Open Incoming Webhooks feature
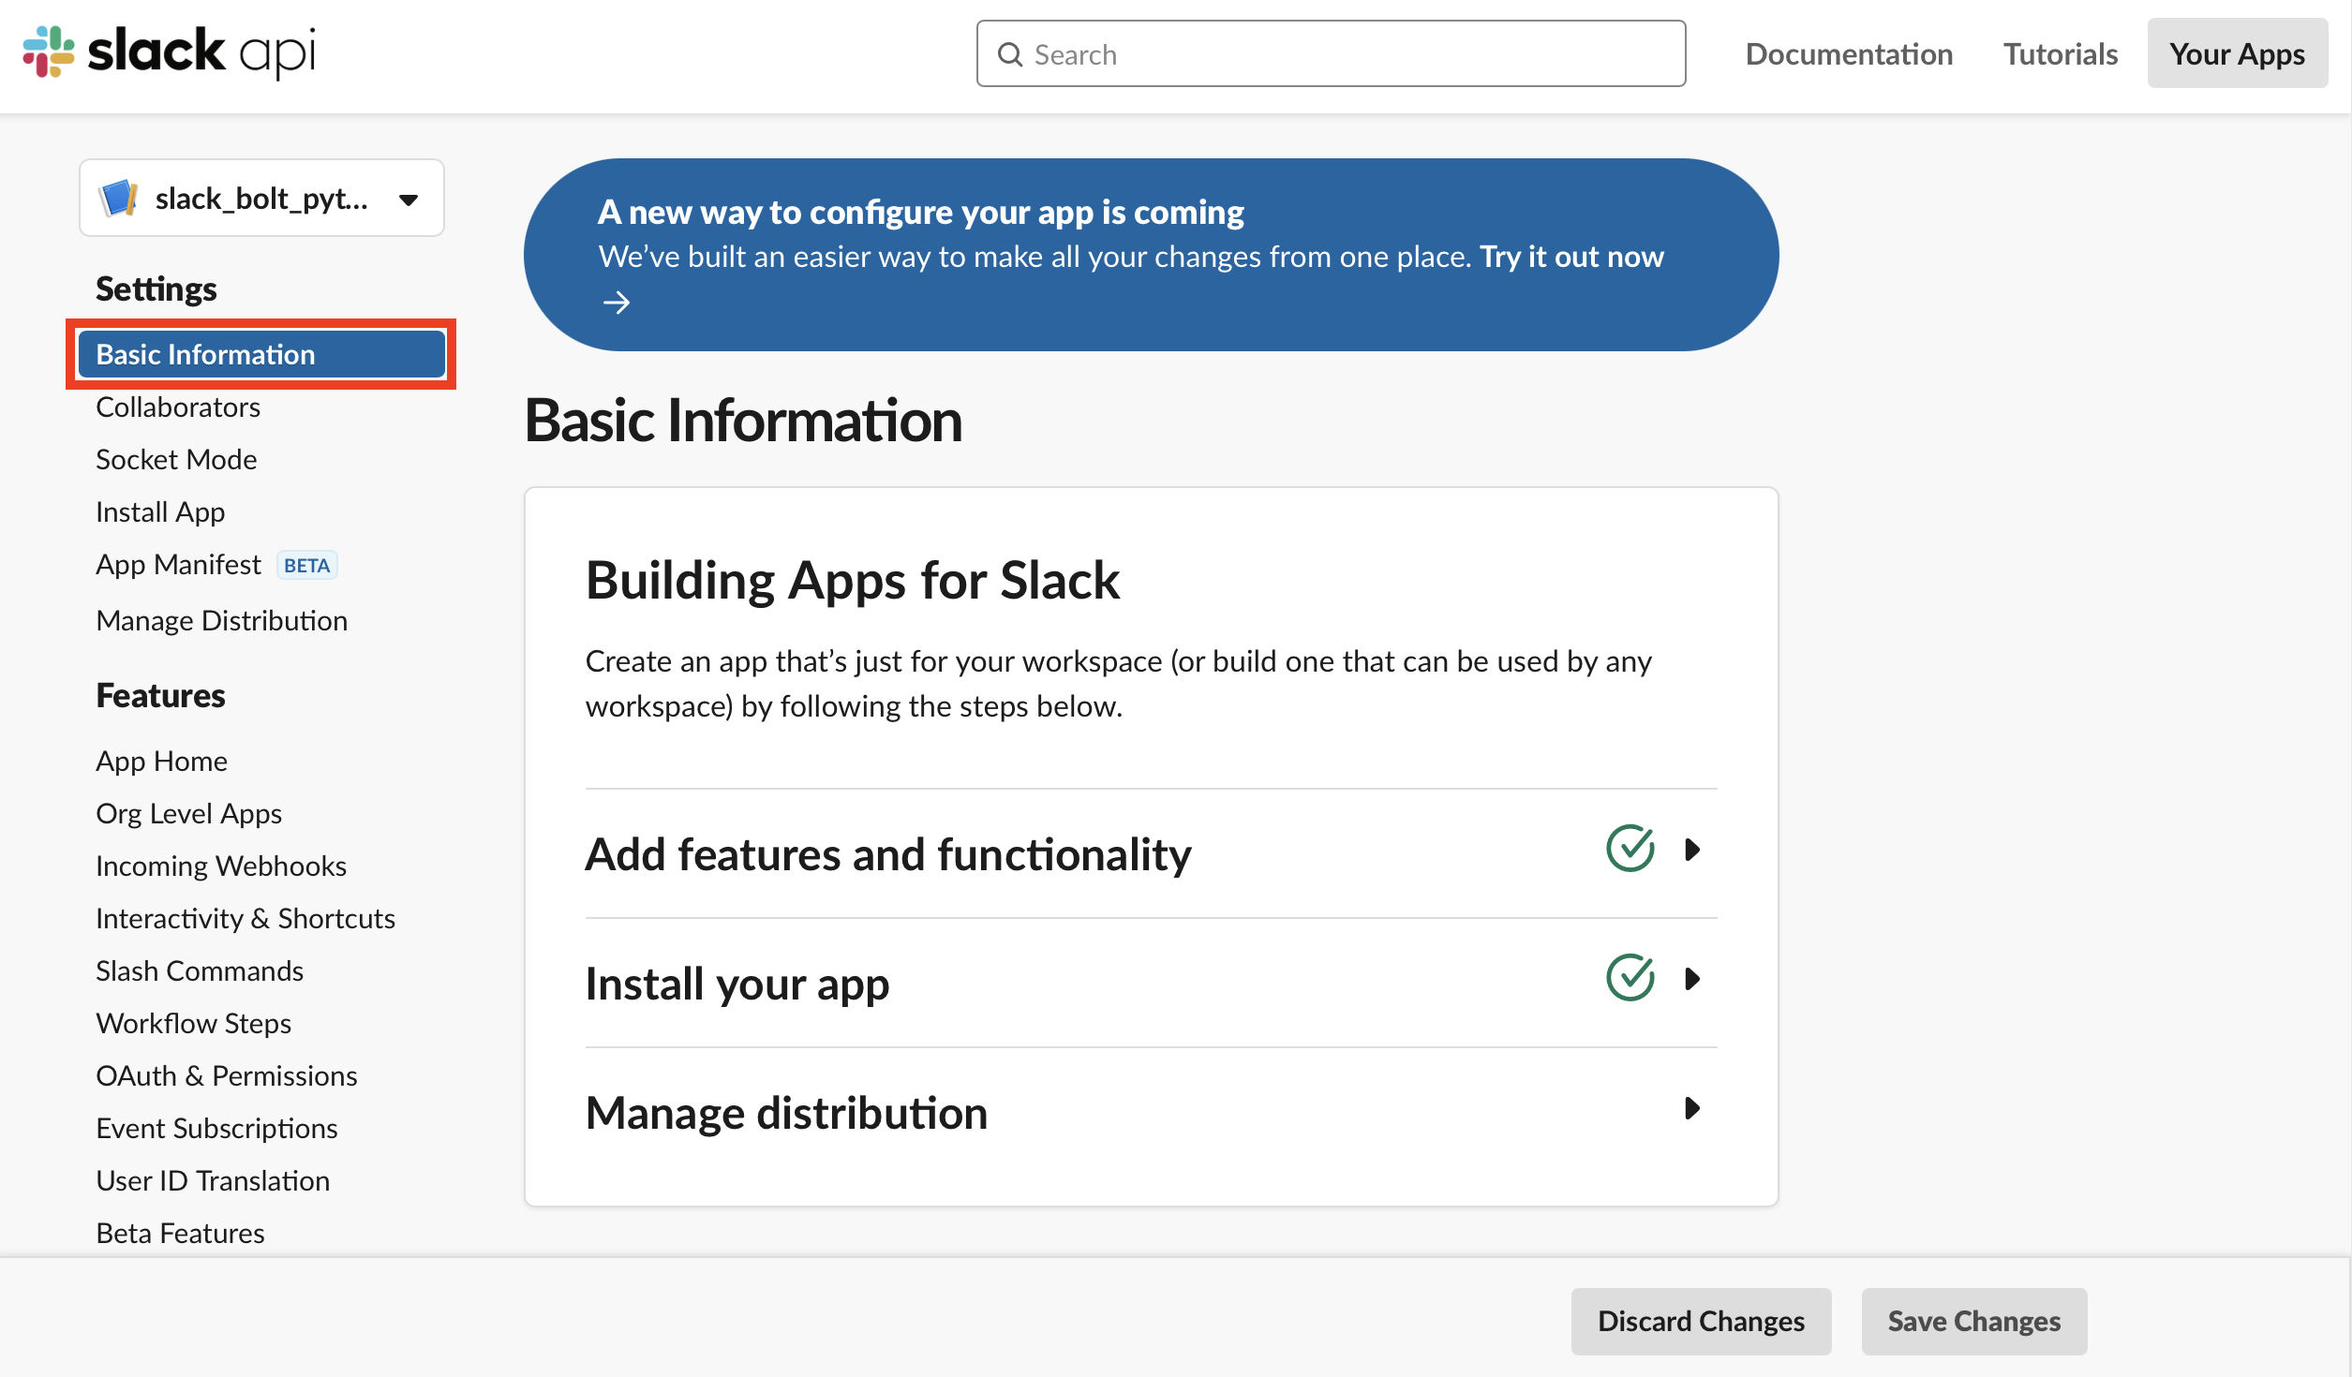The image size is (2352, 1377). (221, 866)
